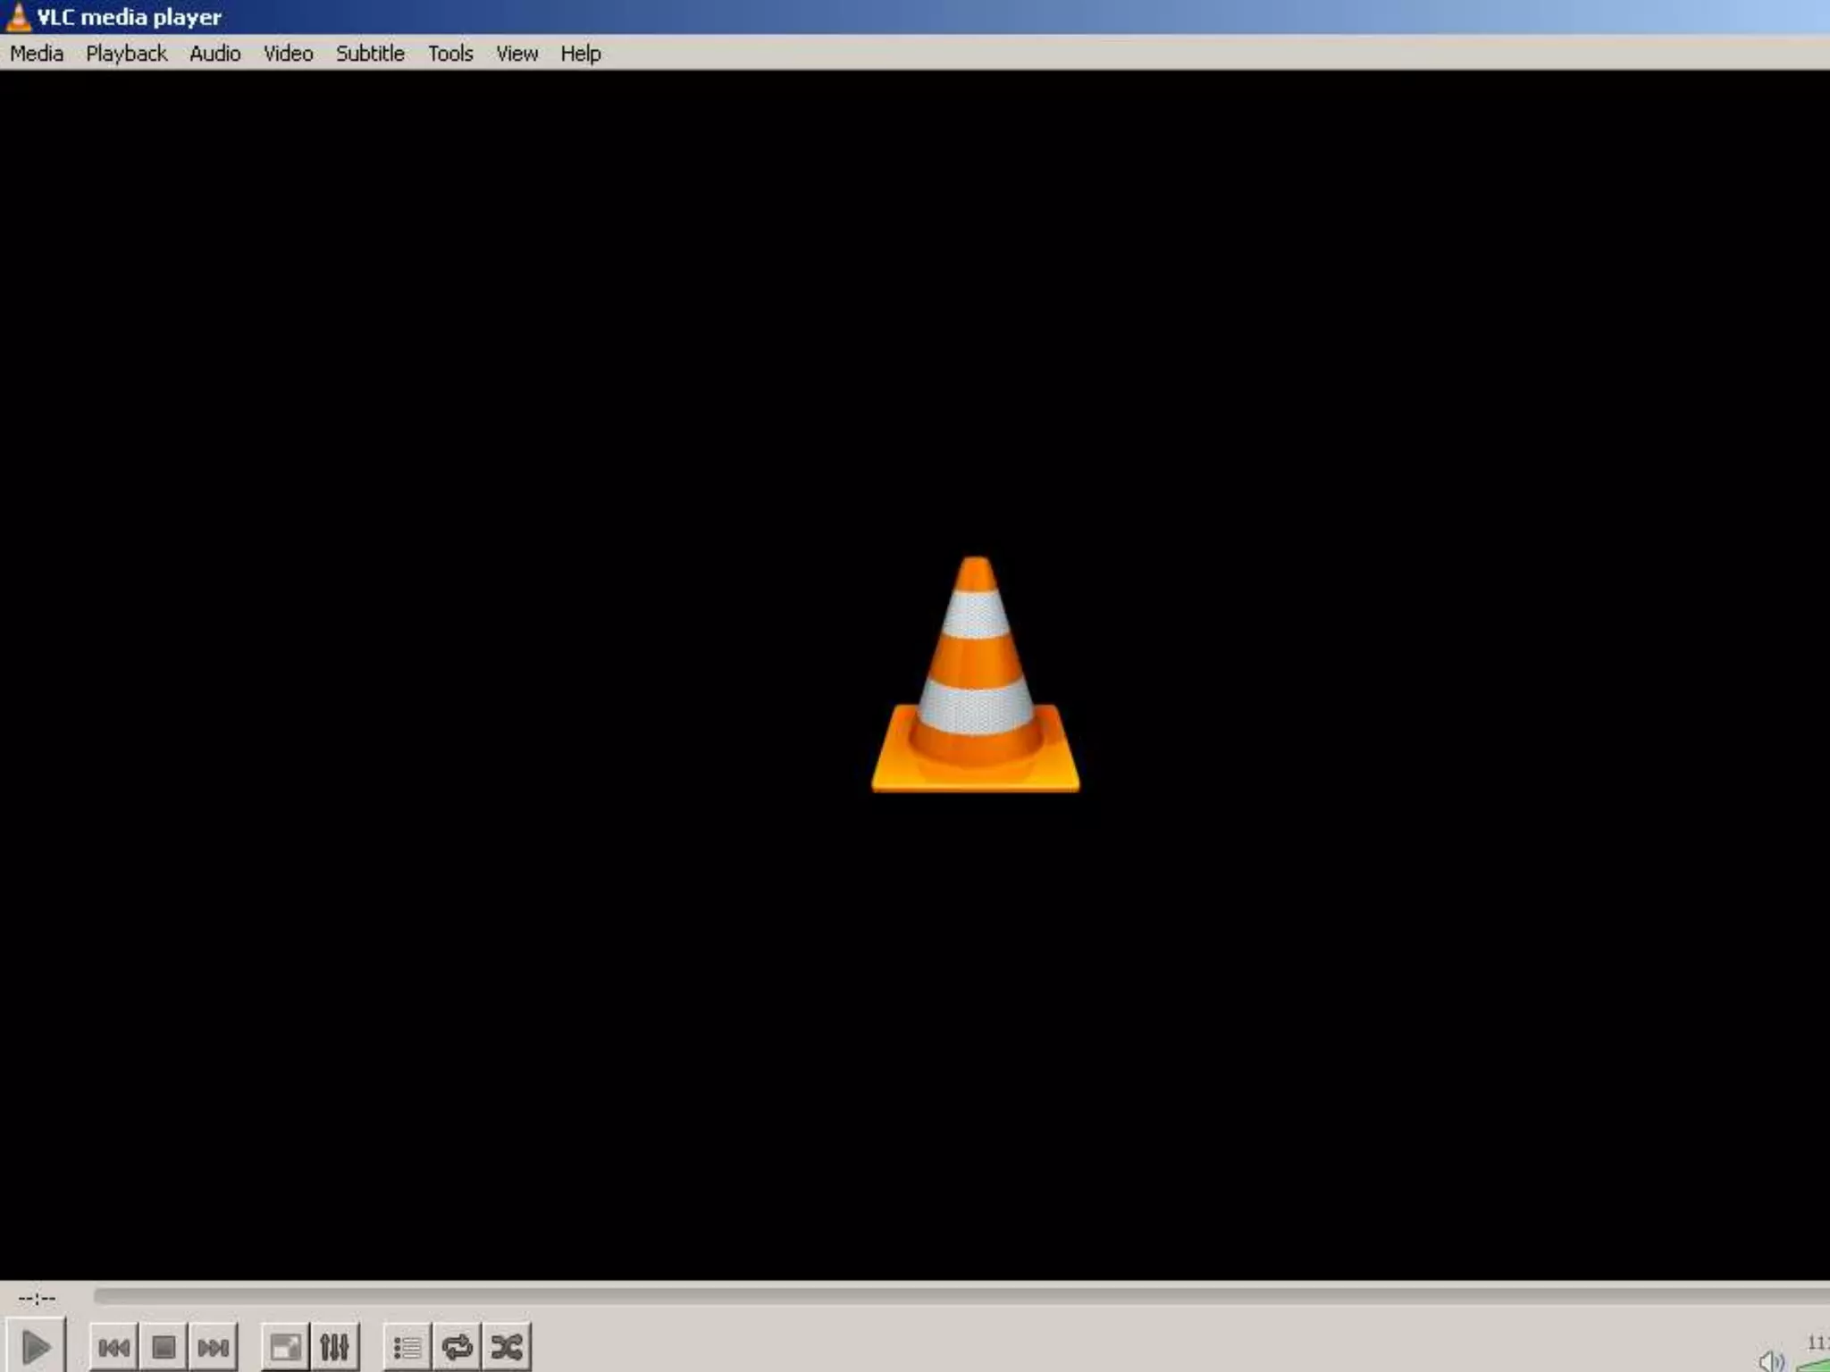The image size is (1830, 1372).
Task: Open the Help menu
Action: click(x=581, y=54)
